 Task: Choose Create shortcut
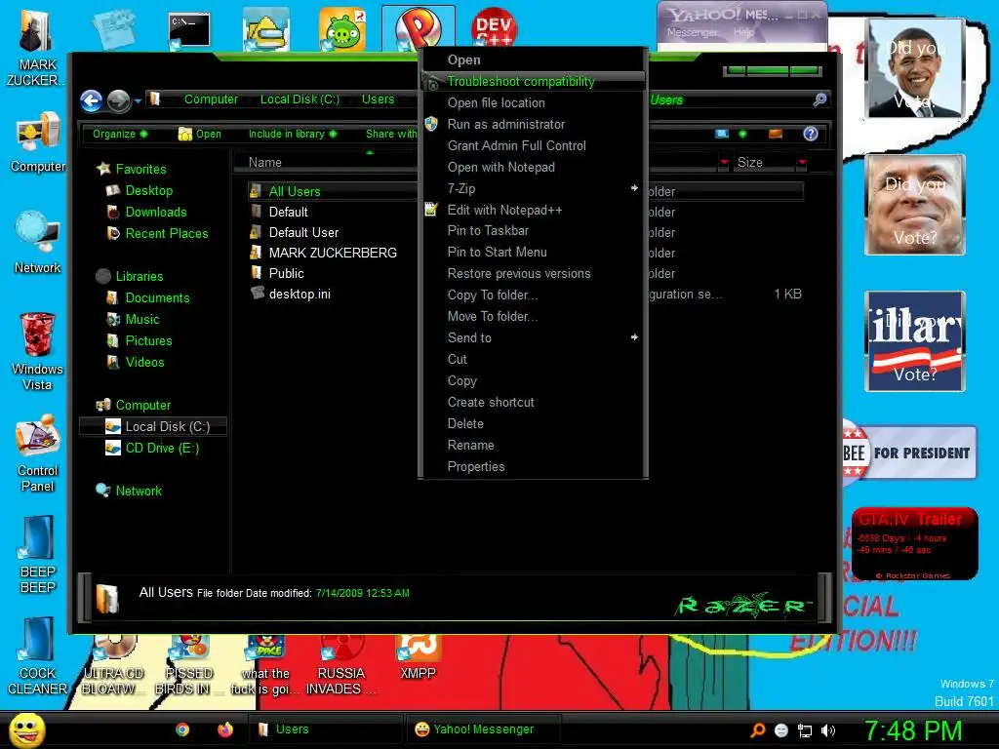(533, 403)
